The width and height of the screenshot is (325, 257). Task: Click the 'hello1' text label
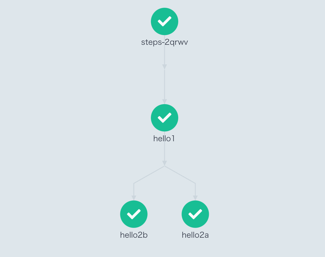click(x=164, y=138)
